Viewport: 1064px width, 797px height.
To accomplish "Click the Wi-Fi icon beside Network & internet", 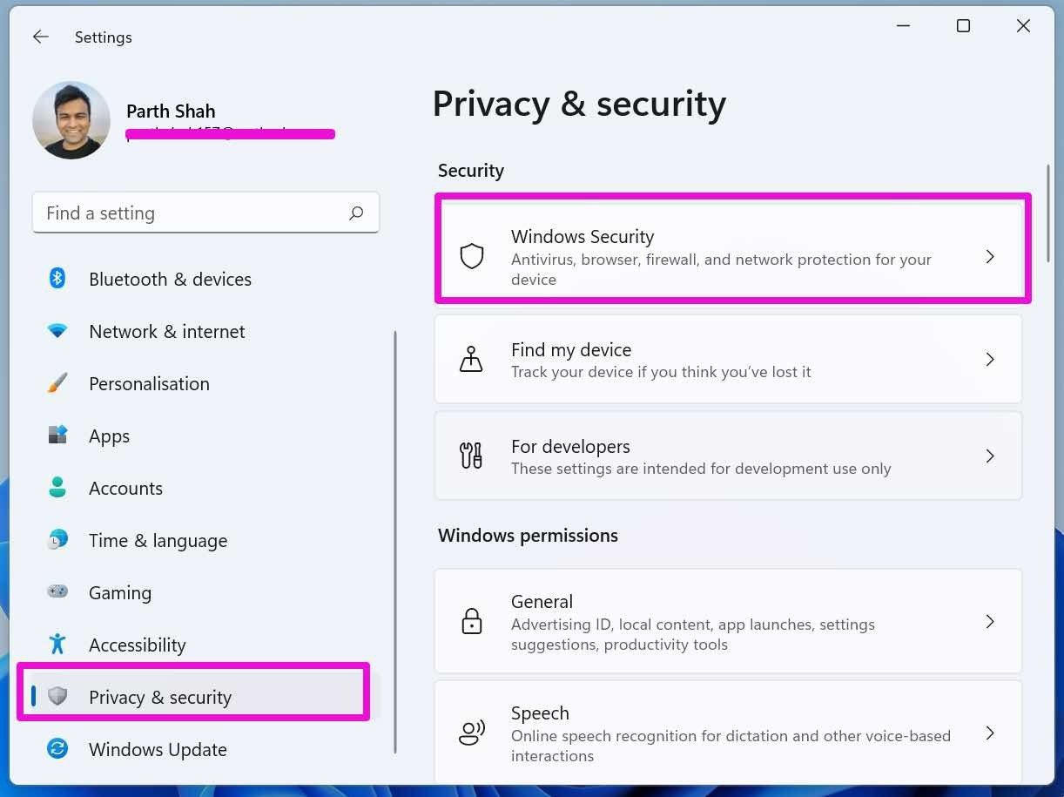I will pos(57,331).
